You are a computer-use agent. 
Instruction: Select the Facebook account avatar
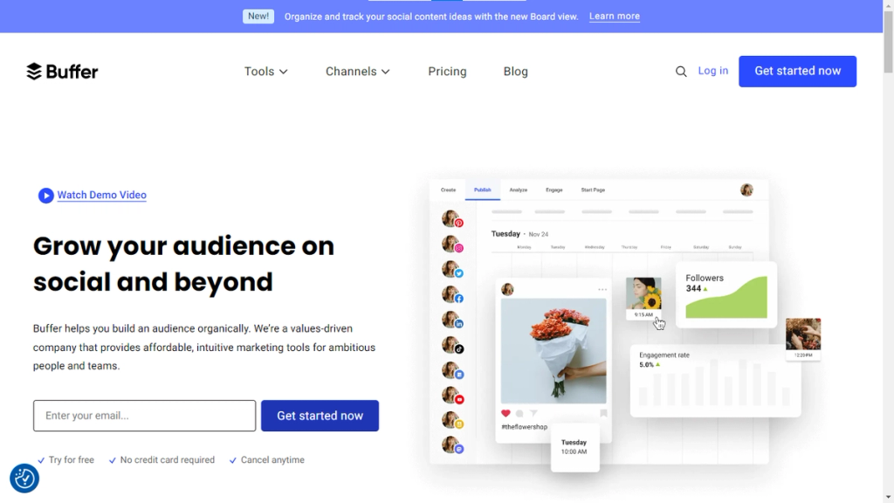point(452,294)
